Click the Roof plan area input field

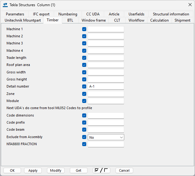pyautogui.click(x=106, y=65)
